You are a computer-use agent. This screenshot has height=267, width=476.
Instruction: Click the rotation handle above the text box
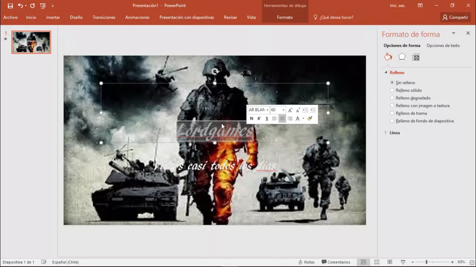pos(215,72)
